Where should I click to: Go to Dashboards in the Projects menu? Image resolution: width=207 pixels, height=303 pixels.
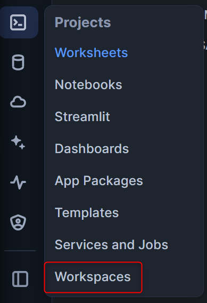click(92, 149)
